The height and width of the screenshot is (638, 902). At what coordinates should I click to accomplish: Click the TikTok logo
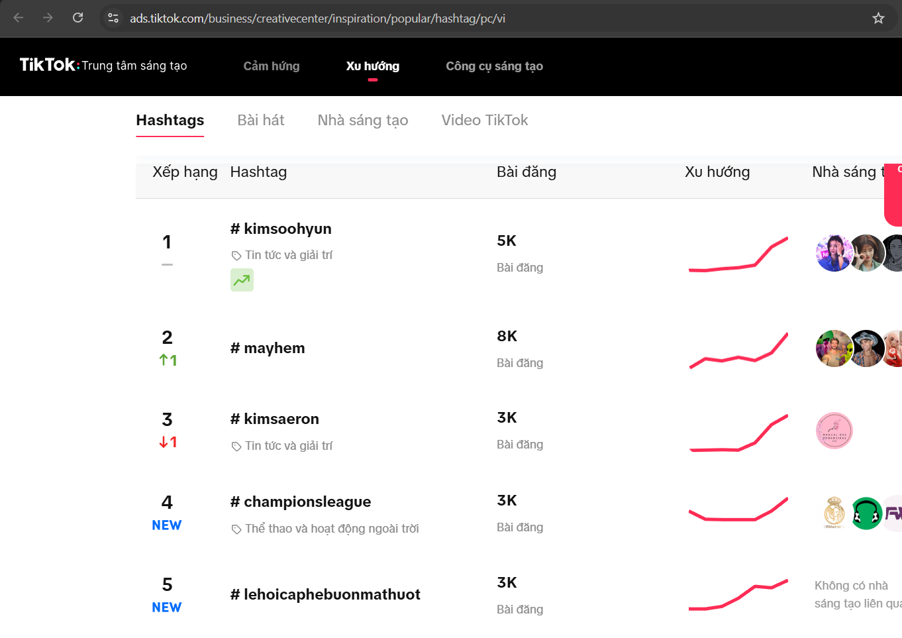pos(48,65)
